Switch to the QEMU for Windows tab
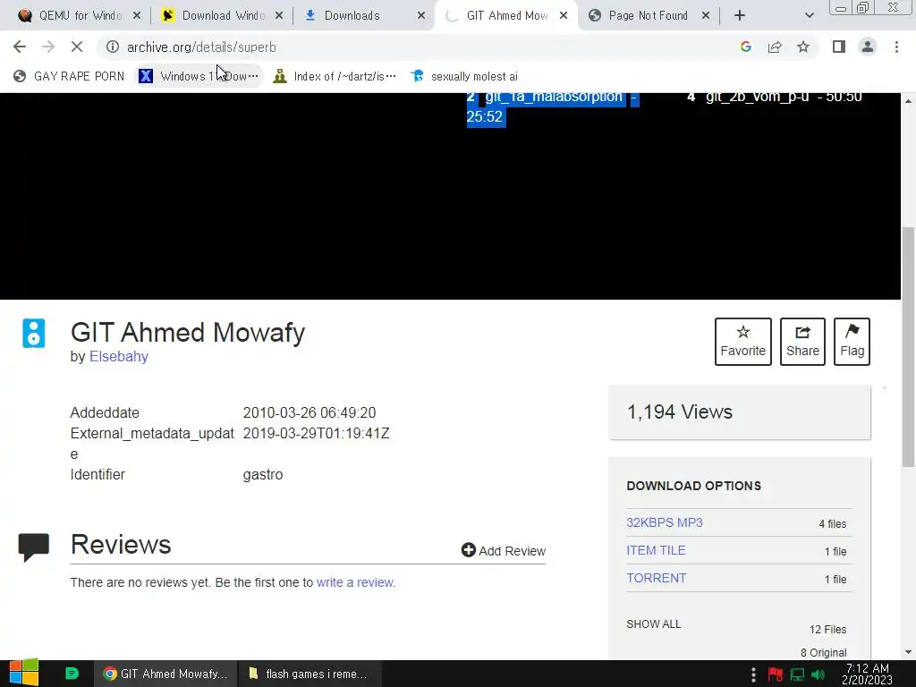 point(80,16)
